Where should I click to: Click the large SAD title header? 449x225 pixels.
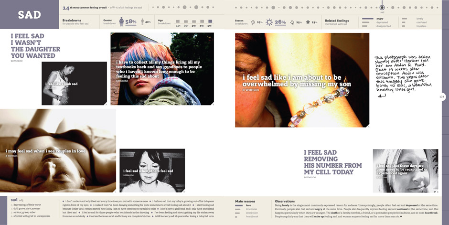pyautogui.click(x=30, y=15)
